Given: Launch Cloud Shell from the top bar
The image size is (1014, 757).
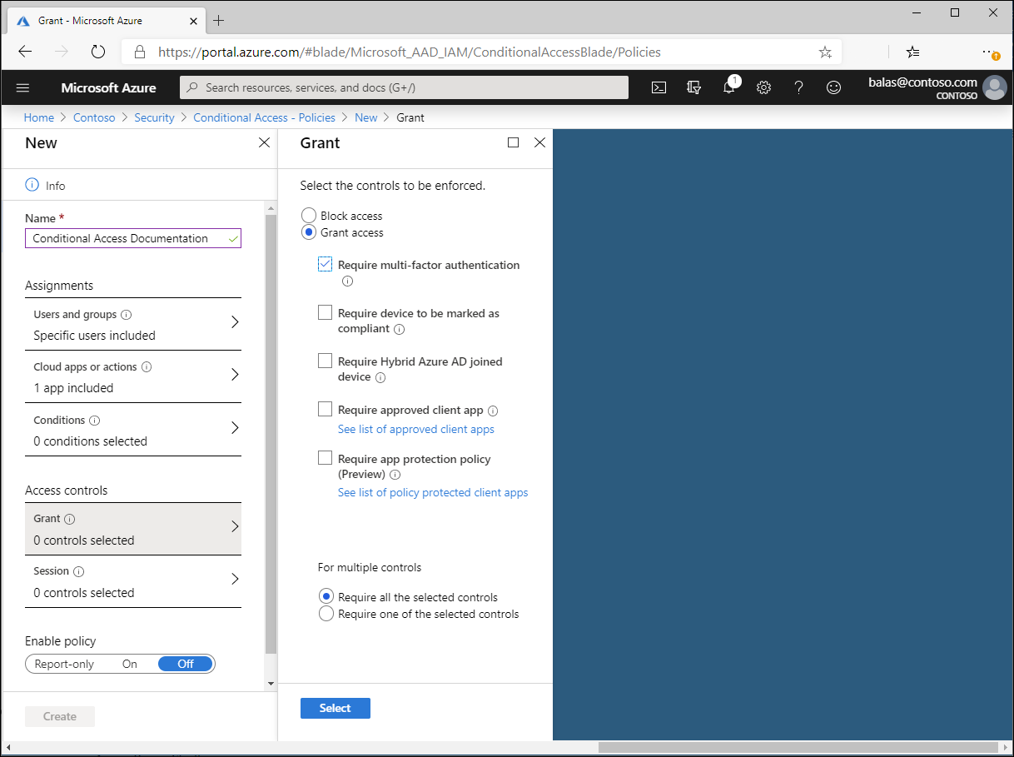Looking at the screenshot, I should point(659,87).
